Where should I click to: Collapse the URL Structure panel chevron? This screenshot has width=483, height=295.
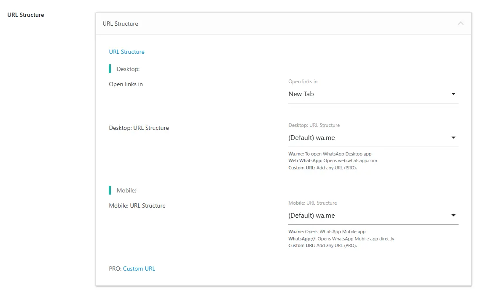461,24
